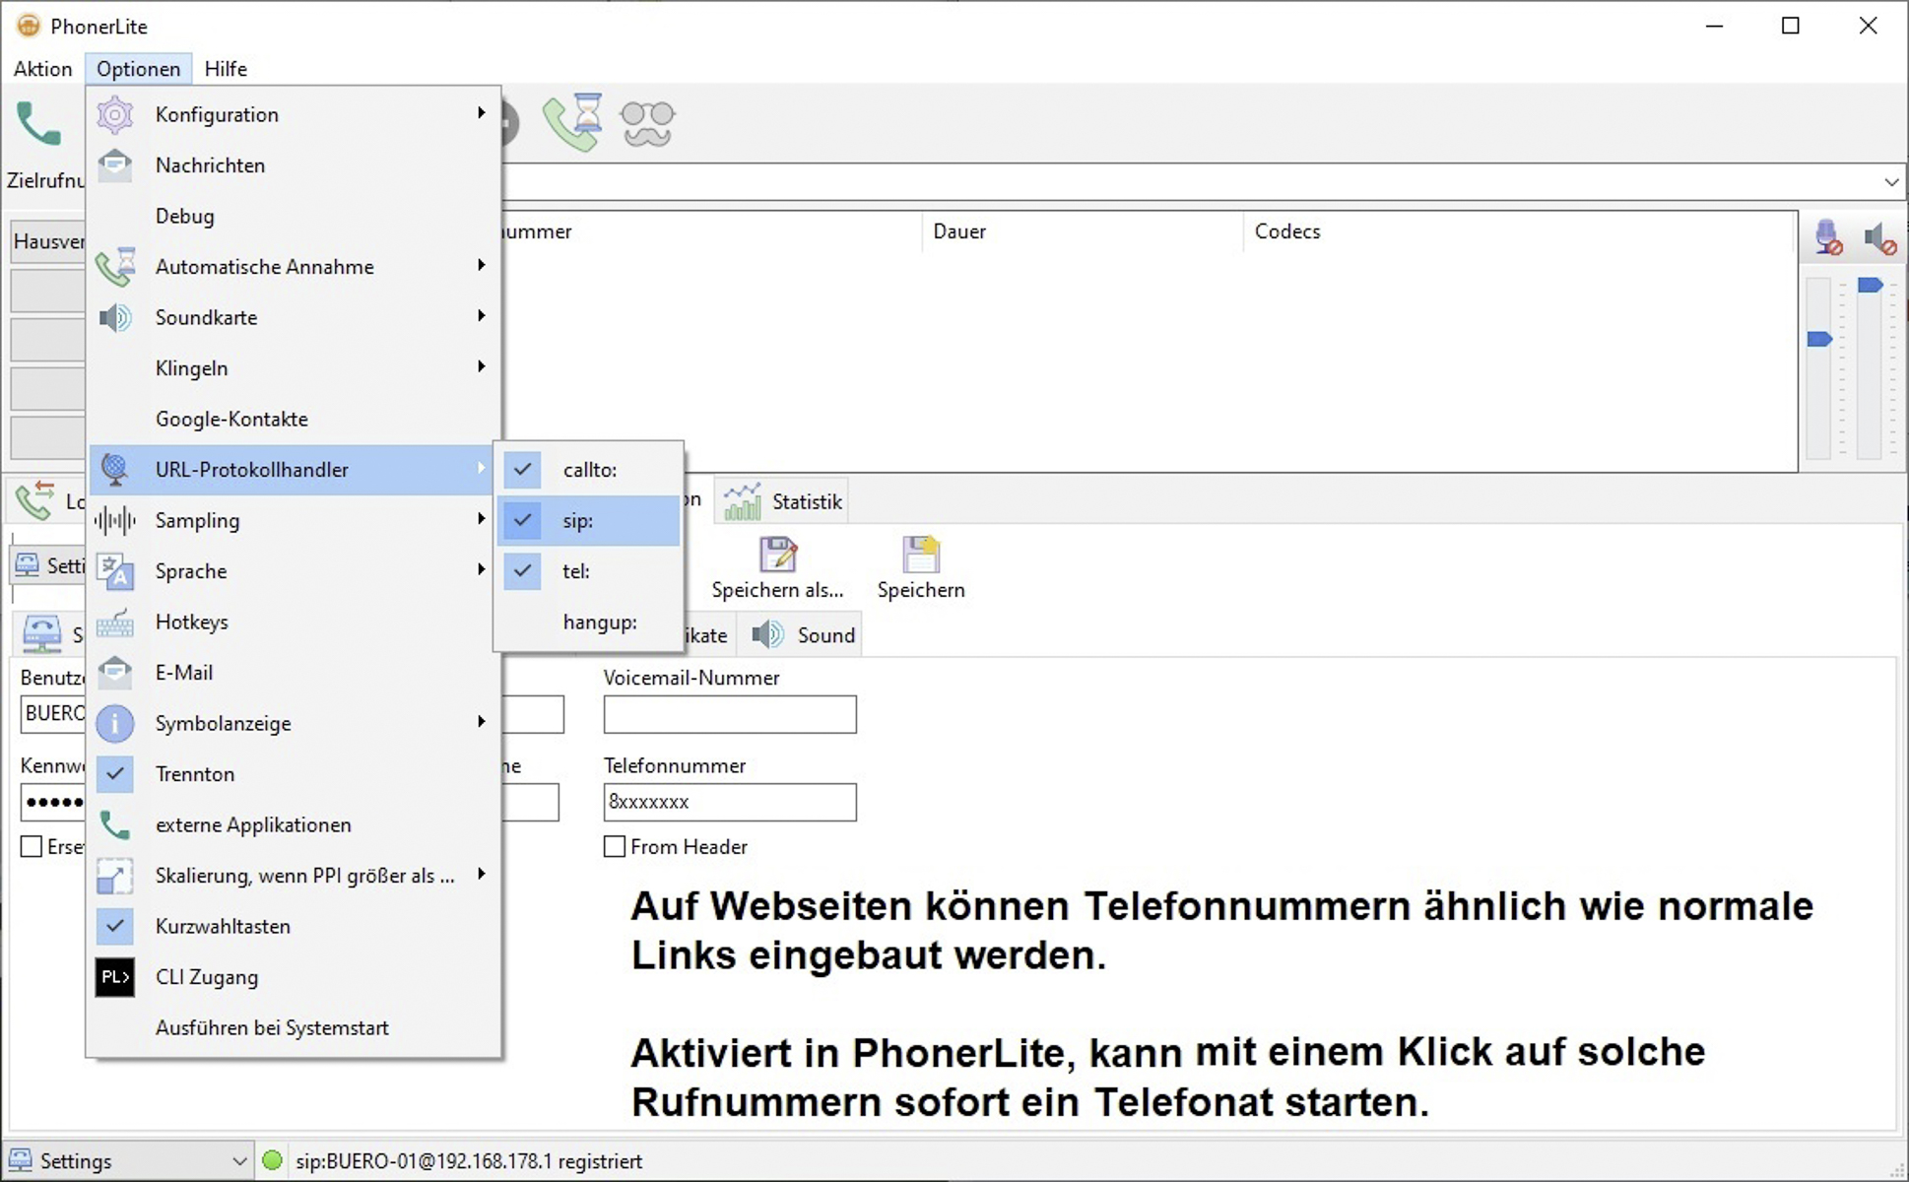This screenshot has height=1182, width=1909.
Task: Adjust the speaker volume slider handle
Action: point(1870,286)
